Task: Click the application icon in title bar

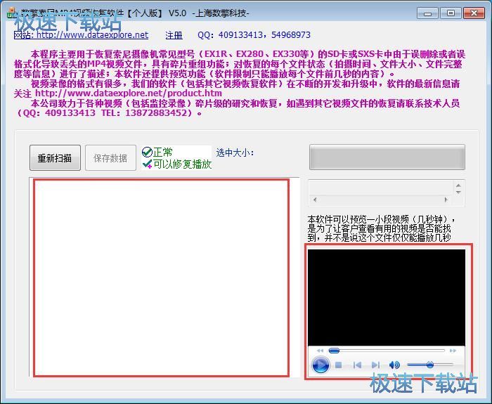Action: (x=13, y=13)
